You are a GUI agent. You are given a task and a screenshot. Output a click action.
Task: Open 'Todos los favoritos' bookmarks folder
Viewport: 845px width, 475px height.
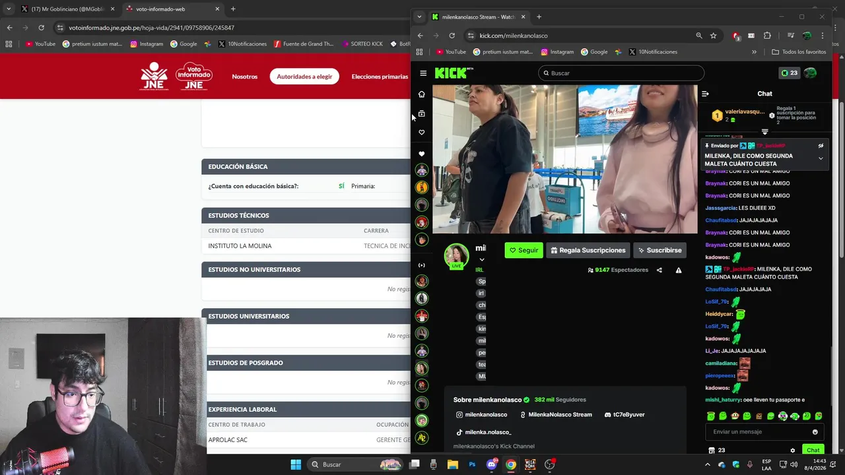tap(799, 51)
